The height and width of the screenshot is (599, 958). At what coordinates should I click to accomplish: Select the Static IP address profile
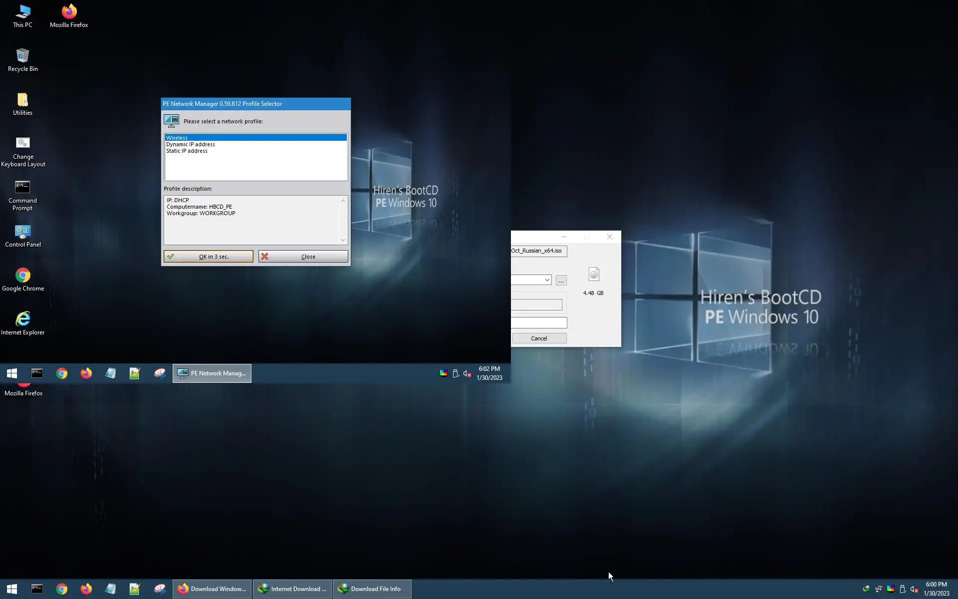[x=187, y=151]
